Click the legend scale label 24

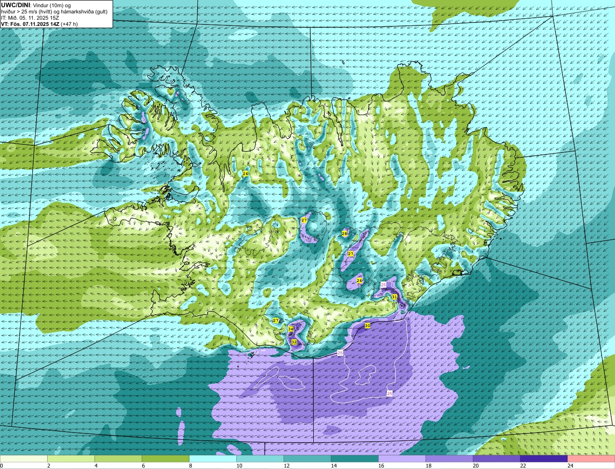[569, 465]
